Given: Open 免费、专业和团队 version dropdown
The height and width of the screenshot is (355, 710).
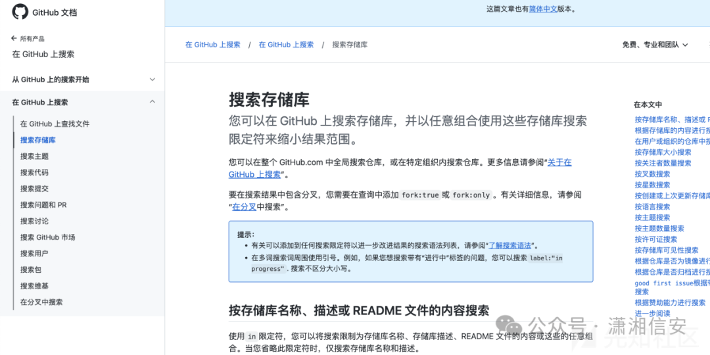Looking at the screenshot, I should pos(655,45).
